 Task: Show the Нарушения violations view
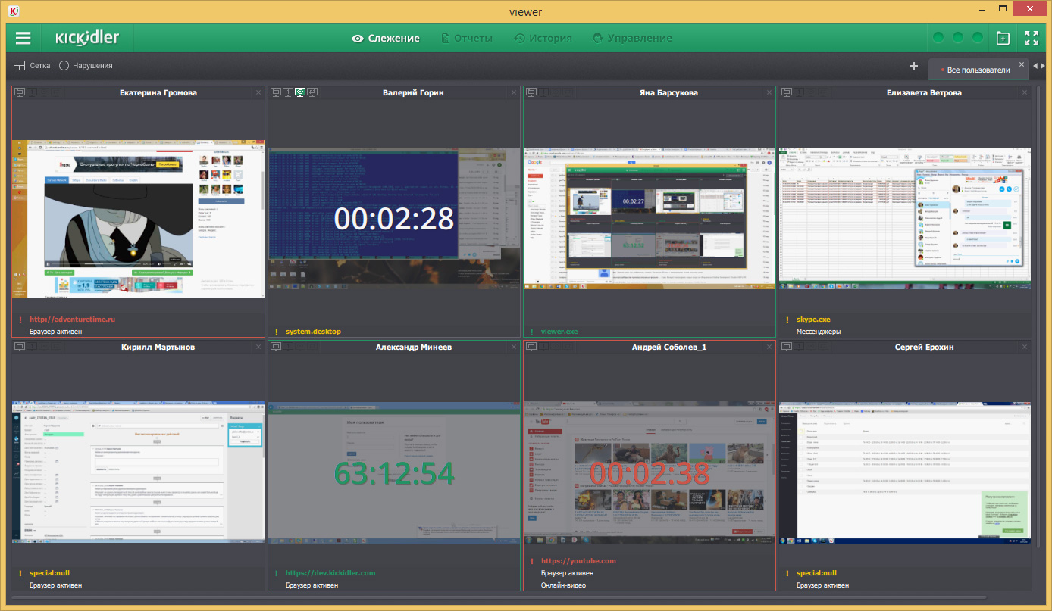86,66
